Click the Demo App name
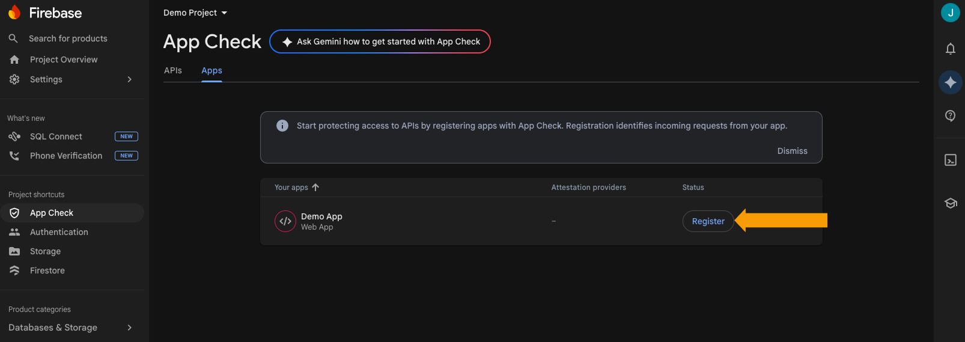Viewport: 965px width, 342px height. tap(321, 216)
